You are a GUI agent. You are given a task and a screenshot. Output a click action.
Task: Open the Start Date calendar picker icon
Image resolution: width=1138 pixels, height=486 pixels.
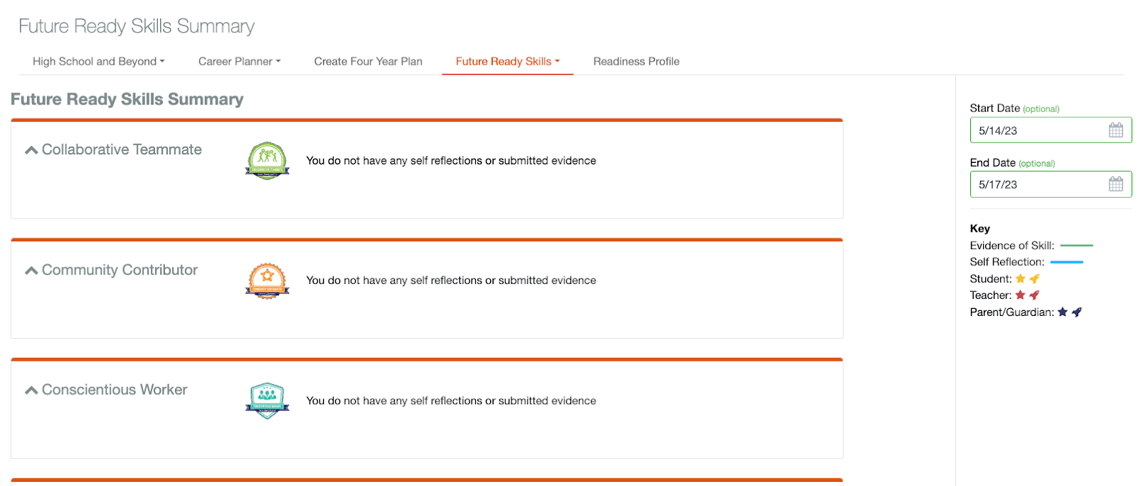1115,130
